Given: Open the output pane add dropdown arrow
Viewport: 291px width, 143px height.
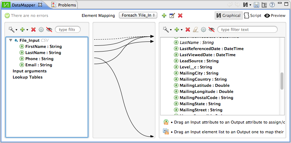Looking at the screenshot, I should [182, 30].
